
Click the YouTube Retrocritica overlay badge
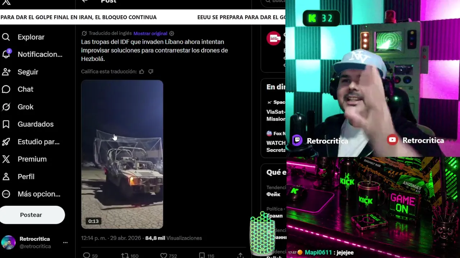tap(416, 140)
